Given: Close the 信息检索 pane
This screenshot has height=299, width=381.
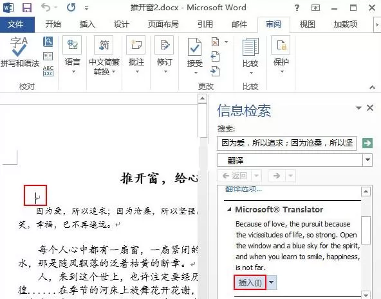Looking at the screenshot, I should tap(370, 108).
